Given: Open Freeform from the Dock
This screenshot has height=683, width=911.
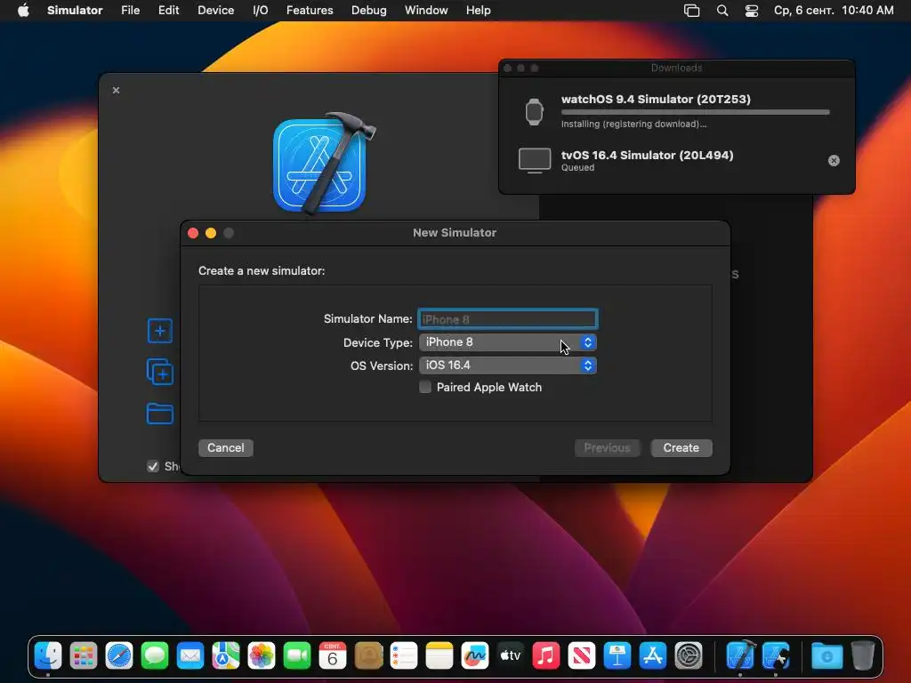Looking at the screenshot, I should [x=475, y=656].
